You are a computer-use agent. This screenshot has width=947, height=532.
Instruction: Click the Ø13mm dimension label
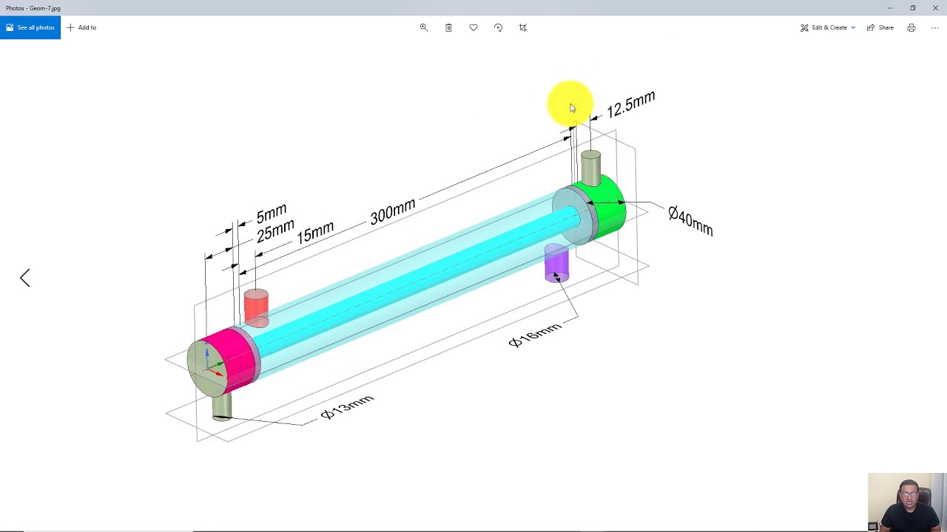pyautogui.click(x=347, y=407)
